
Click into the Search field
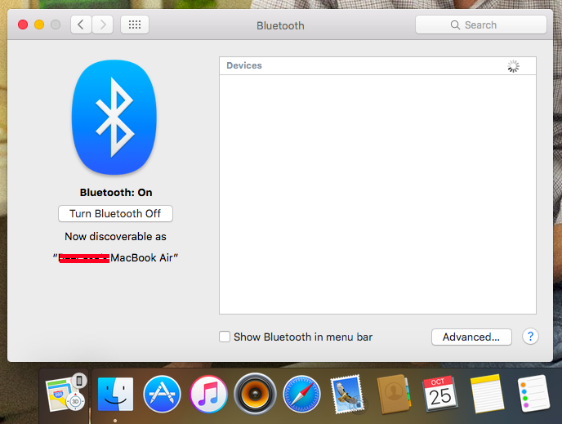481,25
